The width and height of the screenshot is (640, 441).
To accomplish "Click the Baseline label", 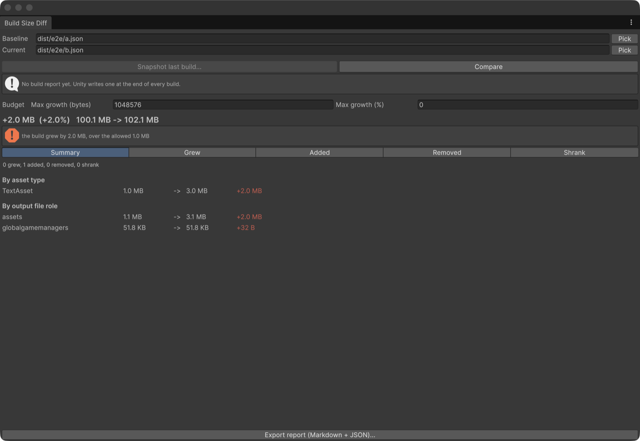I will tap(15, 39).
